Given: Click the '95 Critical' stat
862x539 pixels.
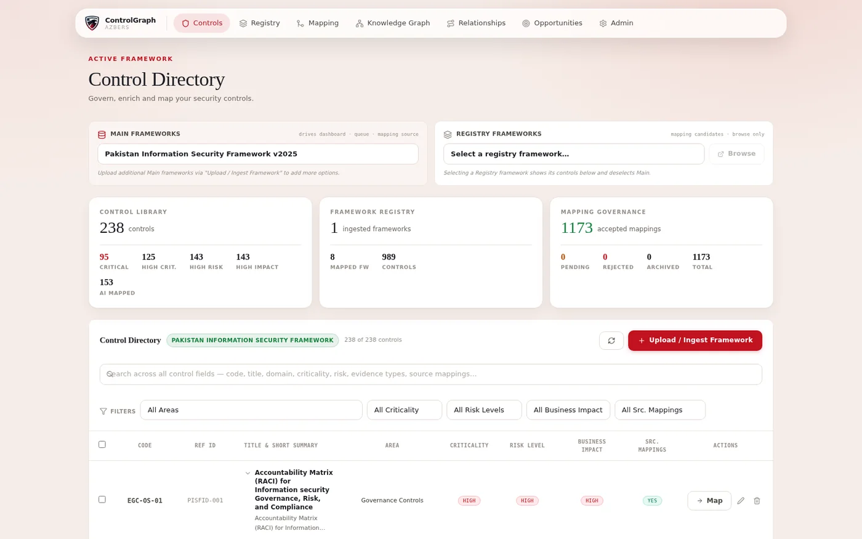Looking at the screenshot, I should (x=114, y=261).
